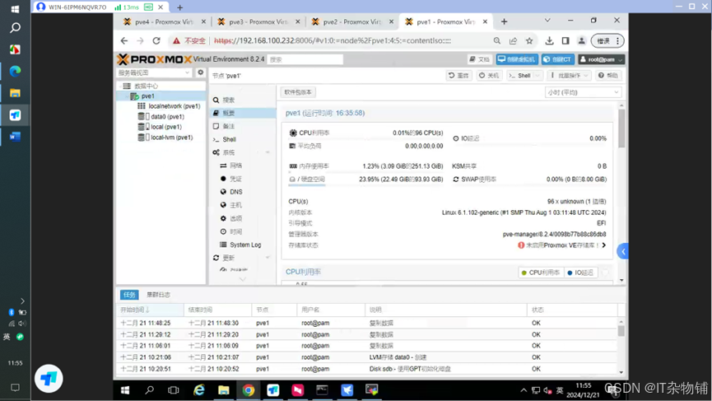Open Chrome from the taskbar
The width and height of the screenshot is (712, 401).
point(249,390)
